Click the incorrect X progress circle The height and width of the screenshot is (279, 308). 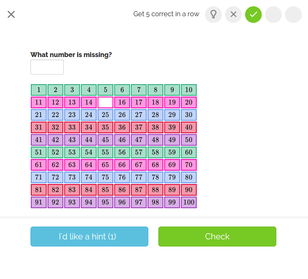233,14
